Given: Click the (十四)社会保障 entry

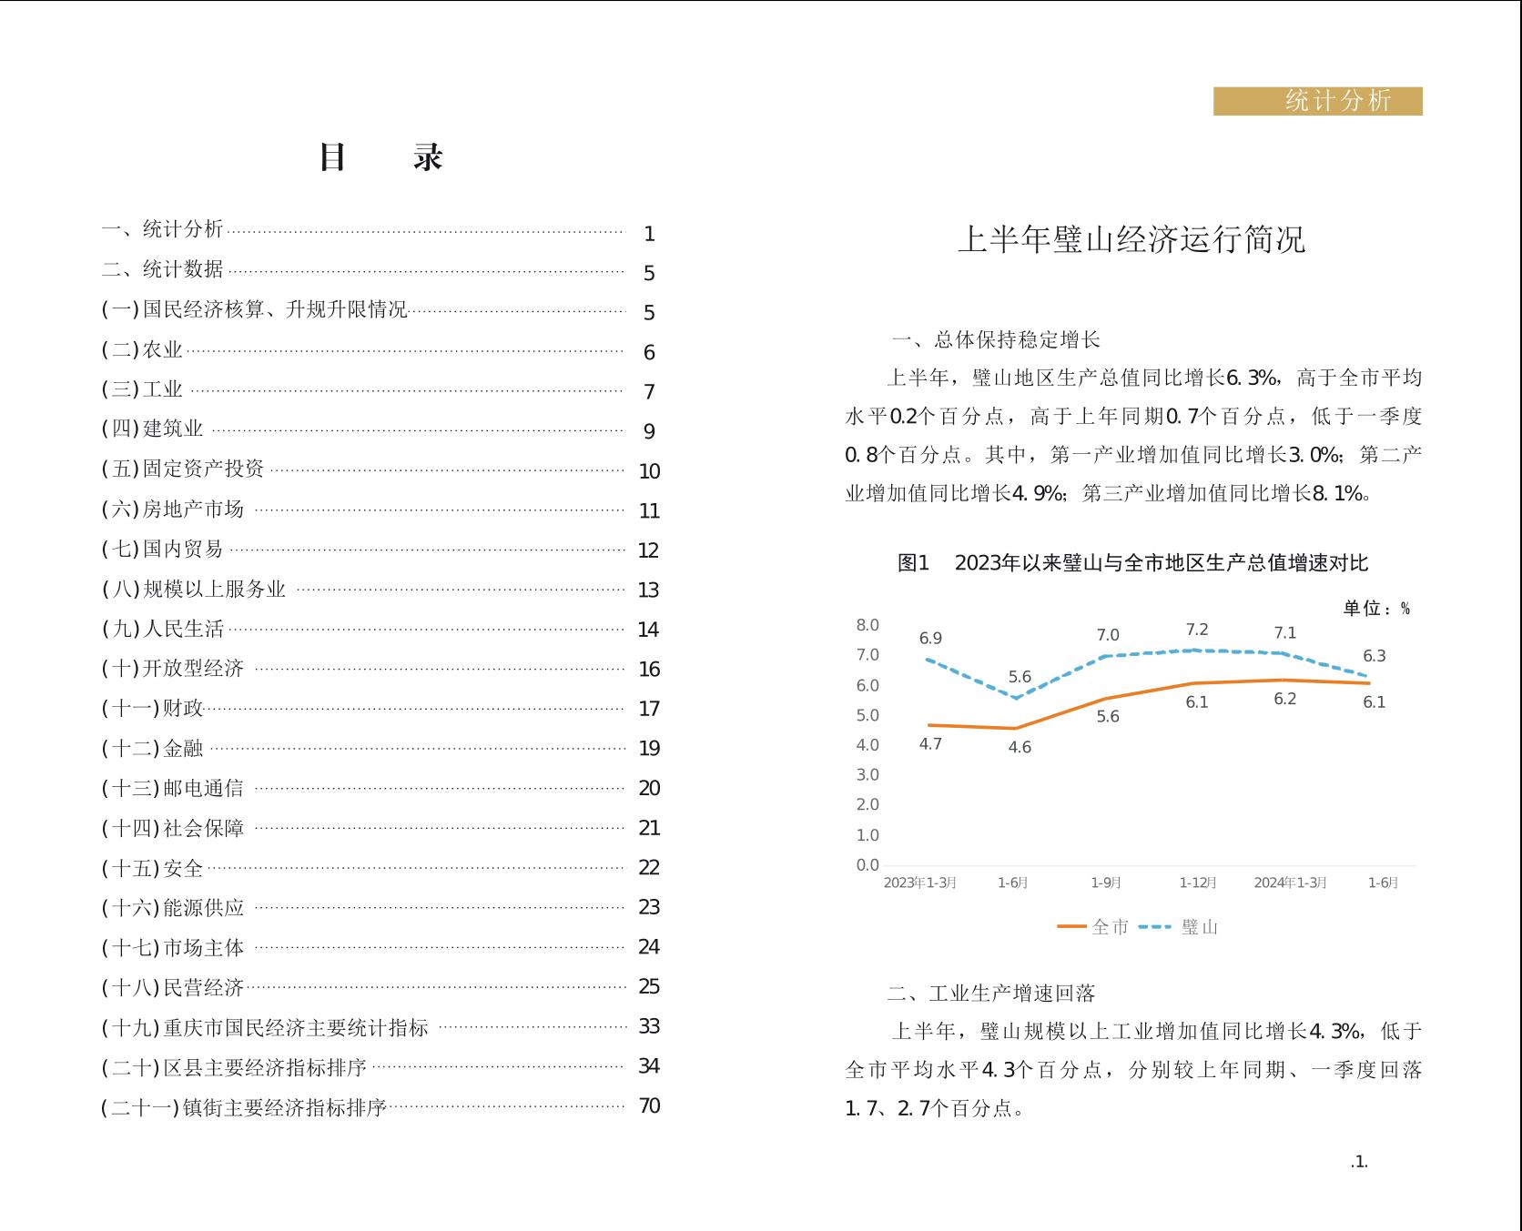Looking at the screenshot, I should (x=380, y=828).
